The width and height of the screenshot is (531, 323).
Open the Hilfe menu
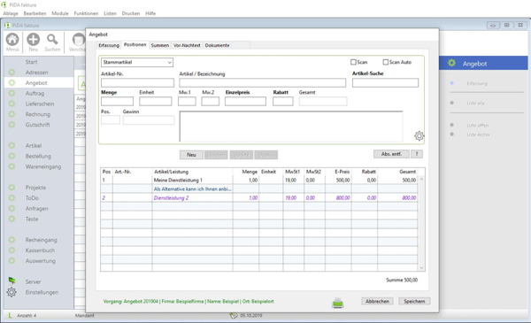point(150,13)
